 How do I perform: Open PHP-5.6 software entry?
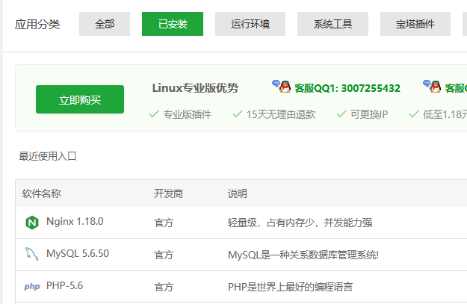[x=64, y=286]
